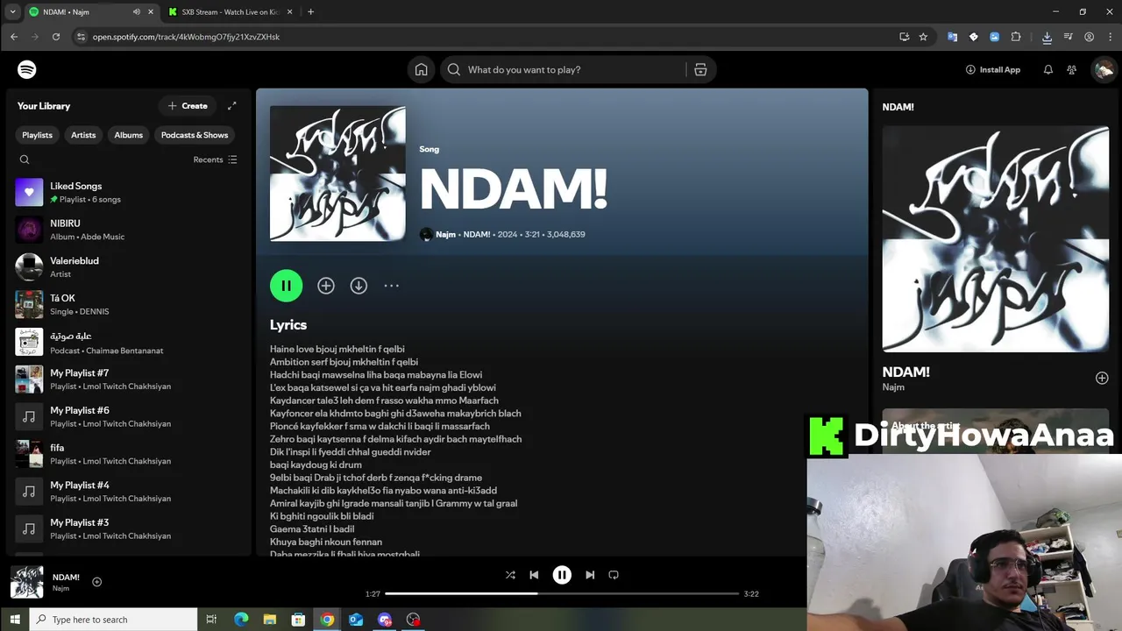Open My Playlist #3
Screen dimensions: 1122x631
(x=129, y=528)
